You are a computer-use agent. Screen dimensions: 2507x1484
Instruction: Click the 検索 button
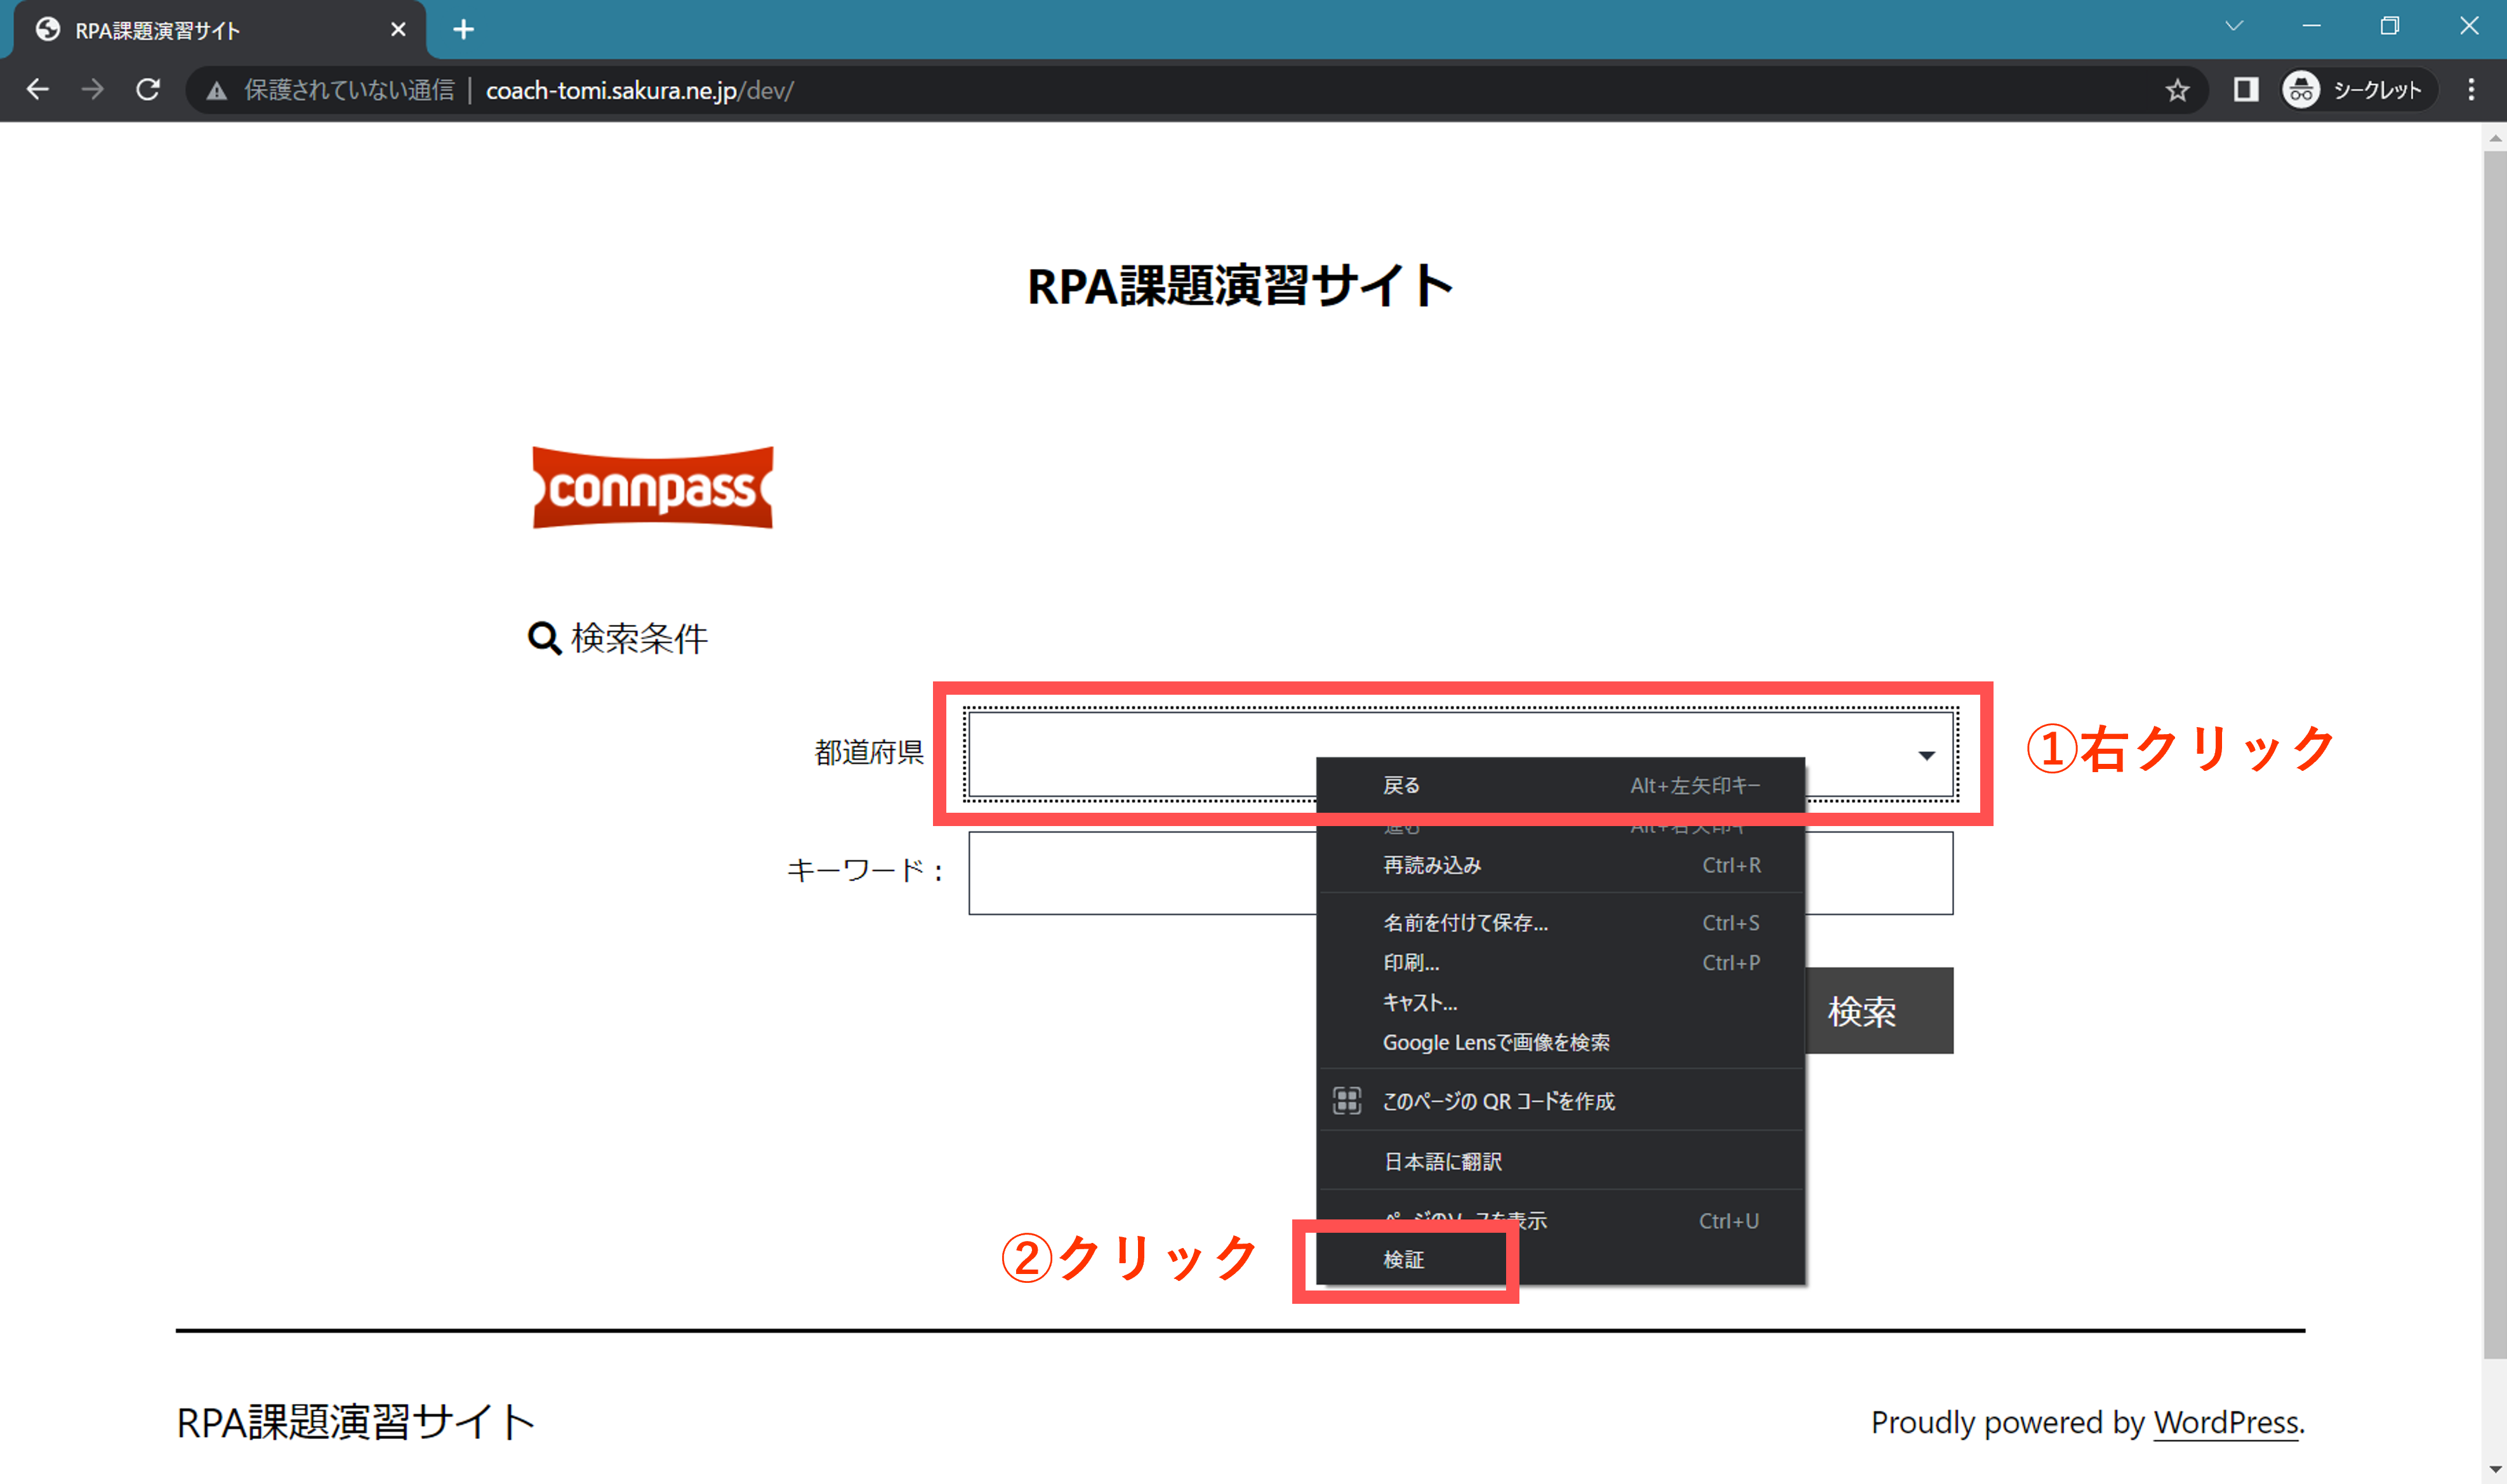[x=1879, y=1010]
